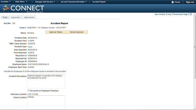This screenshot has height=110, width=196.
Task: Click the Approver Status button
Action: coord(55,32)
